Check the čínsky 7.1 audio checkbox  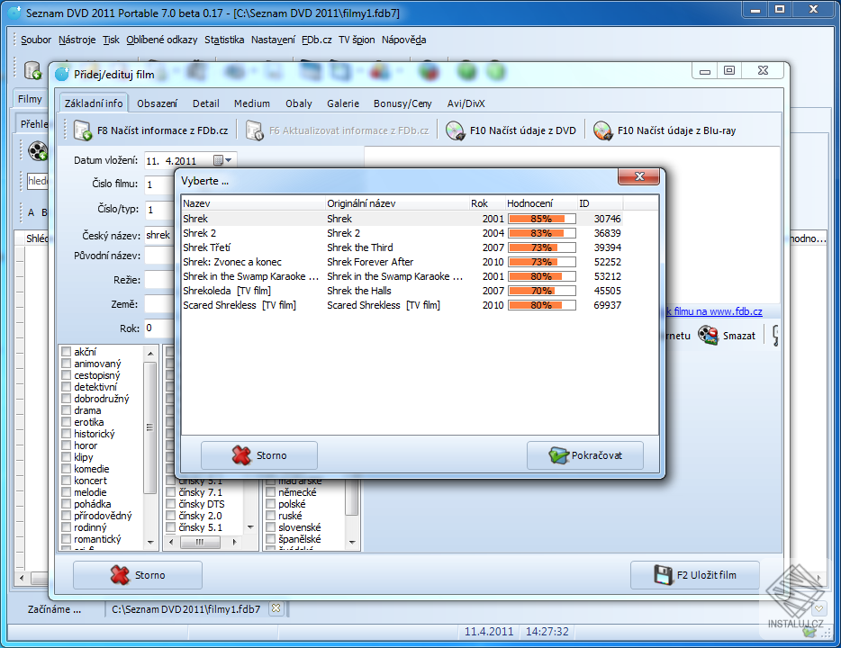tap(170, 492)
